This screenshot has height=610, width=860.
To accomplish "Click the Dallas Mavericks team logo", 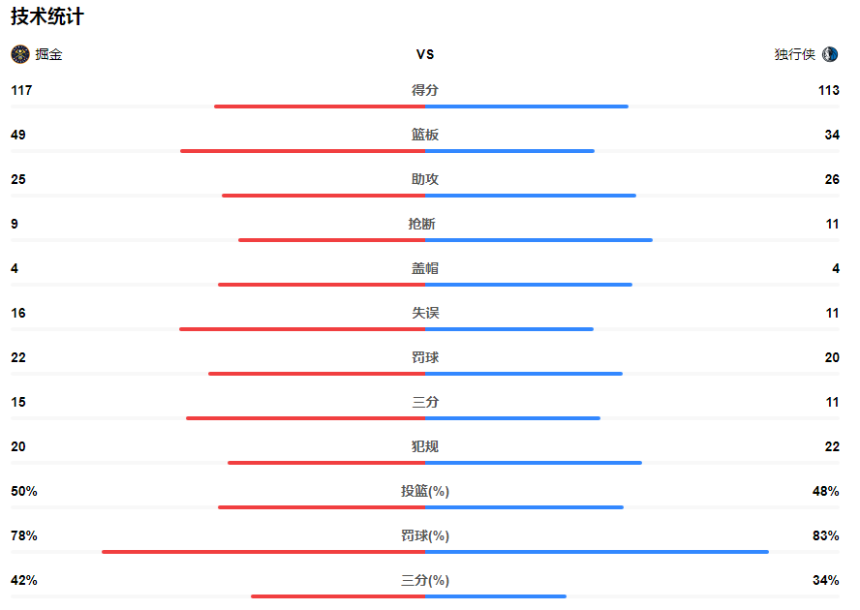I will pos(830,54).
